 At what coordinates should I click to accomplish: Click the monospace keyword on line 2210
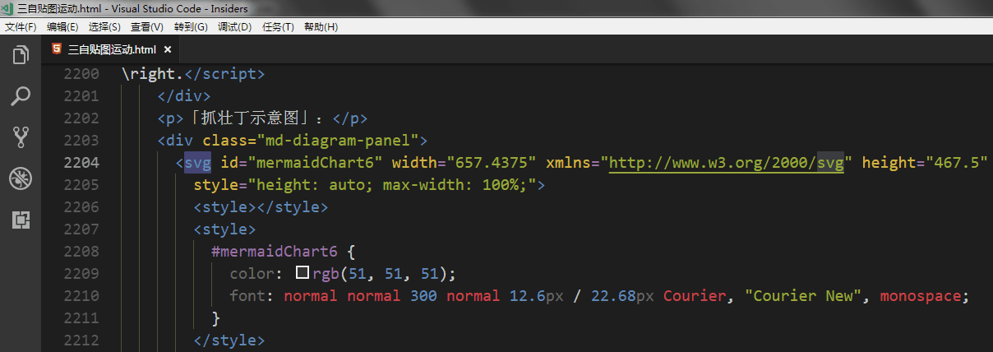pyautogui.click(x=921, y=295)
